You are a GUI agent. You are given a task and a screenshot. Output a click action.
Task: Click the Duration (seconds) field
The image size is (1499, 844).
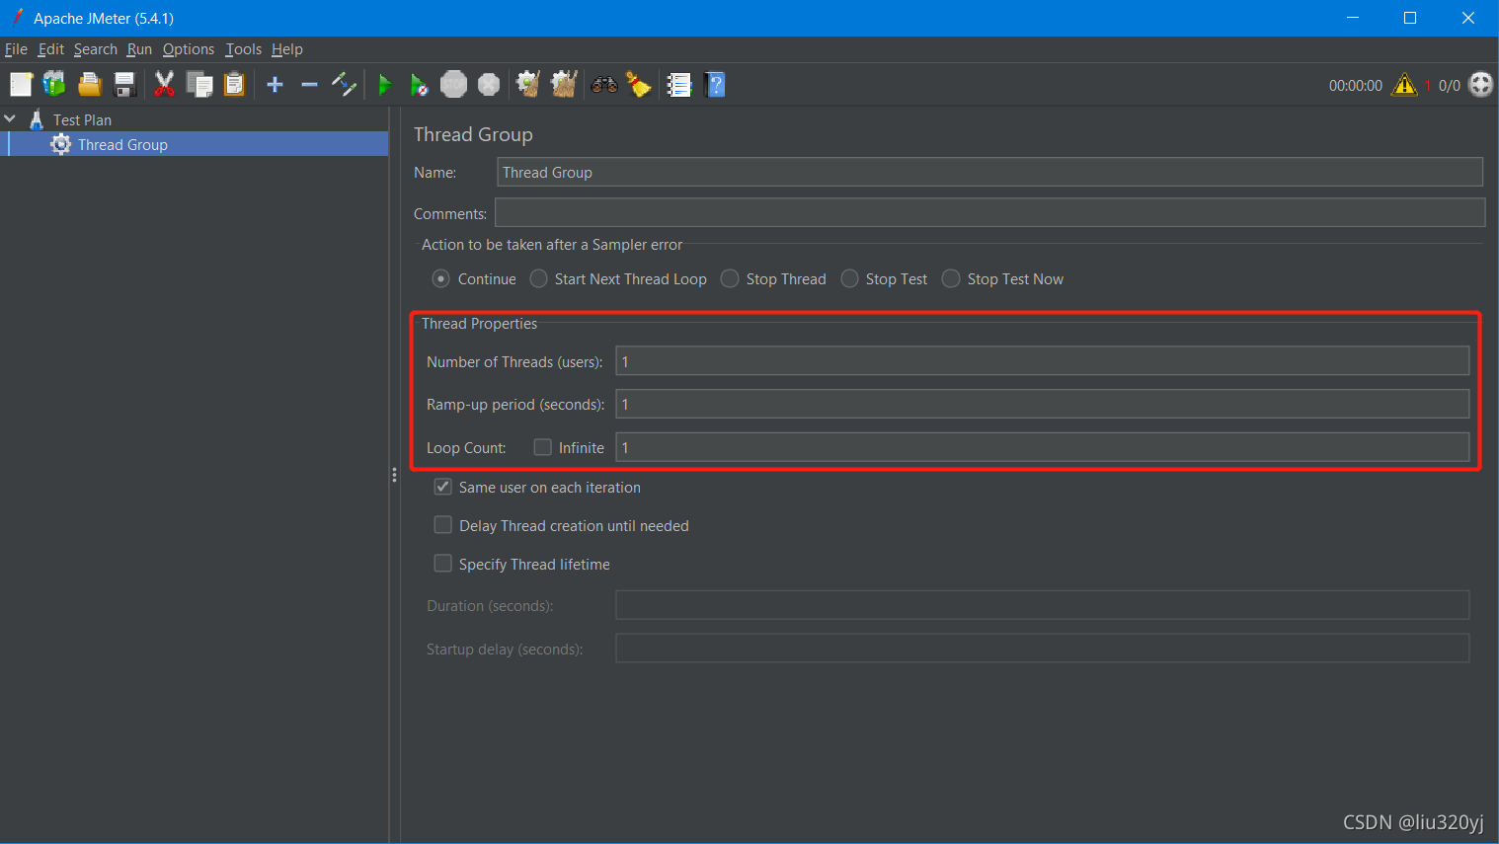click(1043, 605)
